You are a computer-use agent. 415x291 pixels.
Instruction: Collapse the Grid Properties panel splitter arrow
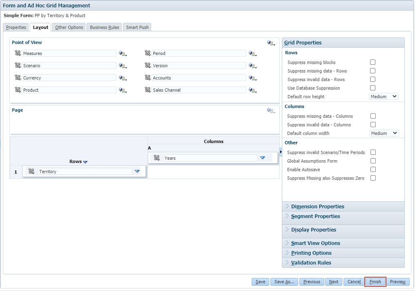click(281, 152)
